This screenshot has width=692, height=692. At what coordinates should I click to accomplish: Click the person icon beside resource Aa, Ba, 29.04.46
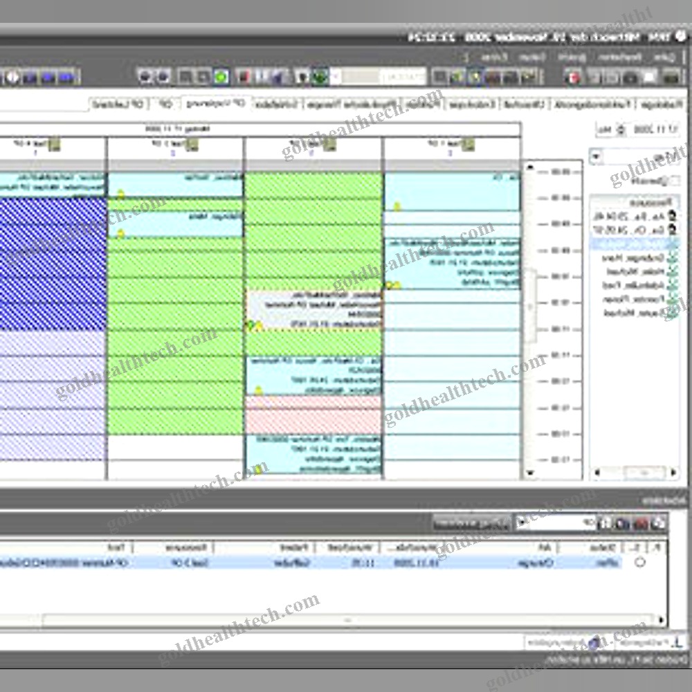672,216
